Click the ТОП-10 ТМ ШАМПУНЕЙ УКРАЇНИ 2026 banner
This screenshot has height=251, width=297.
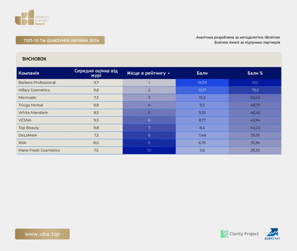[60, 40]
